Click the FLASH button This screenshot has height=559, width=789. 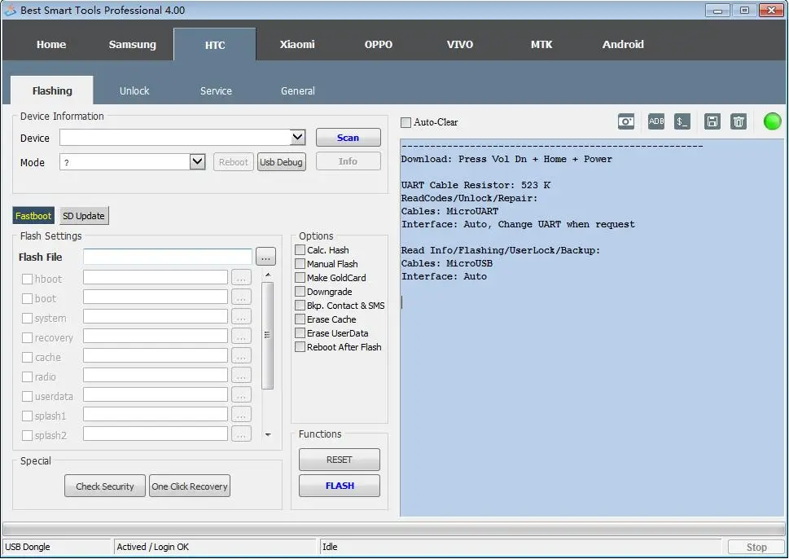(x=340, y=486)
